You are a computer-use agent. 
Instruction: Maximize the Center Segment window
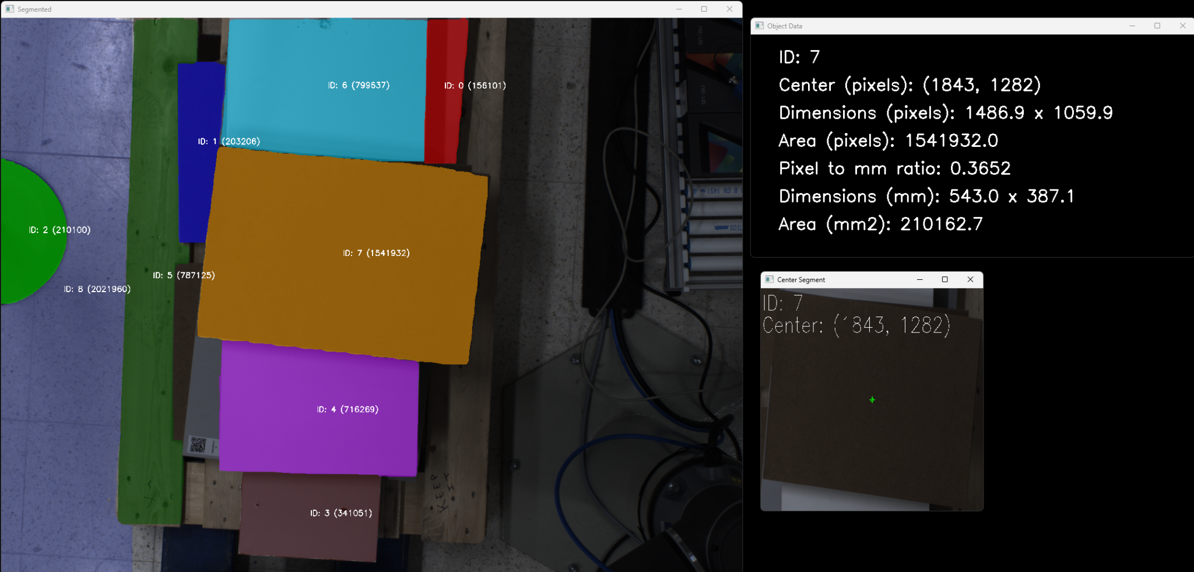(944, 279)
